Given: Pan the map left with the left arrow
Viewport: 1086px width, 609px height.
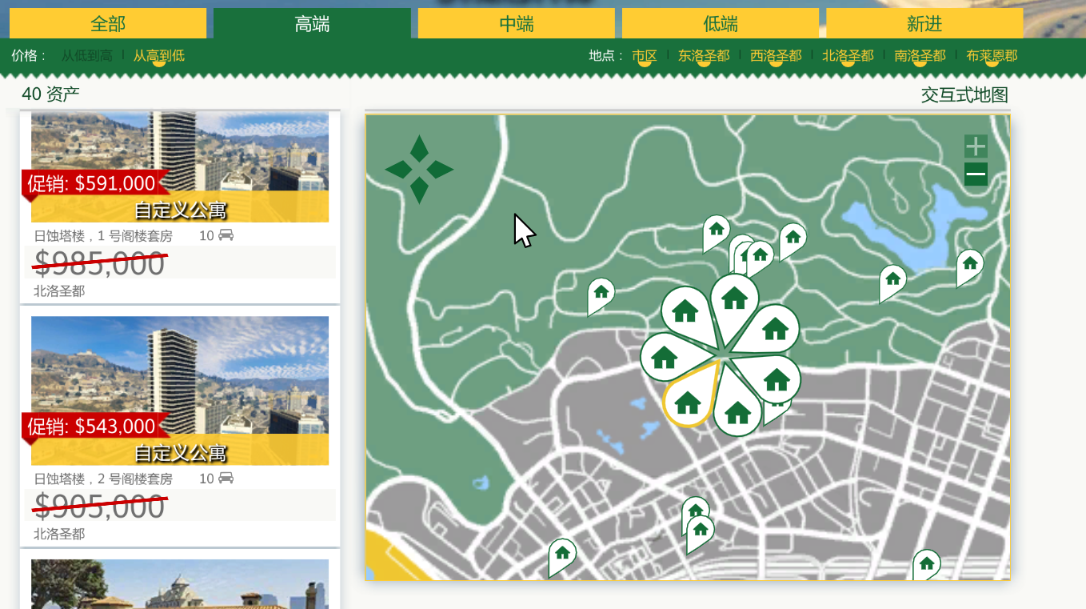Looking at the screenshot, I should point(398,170).
